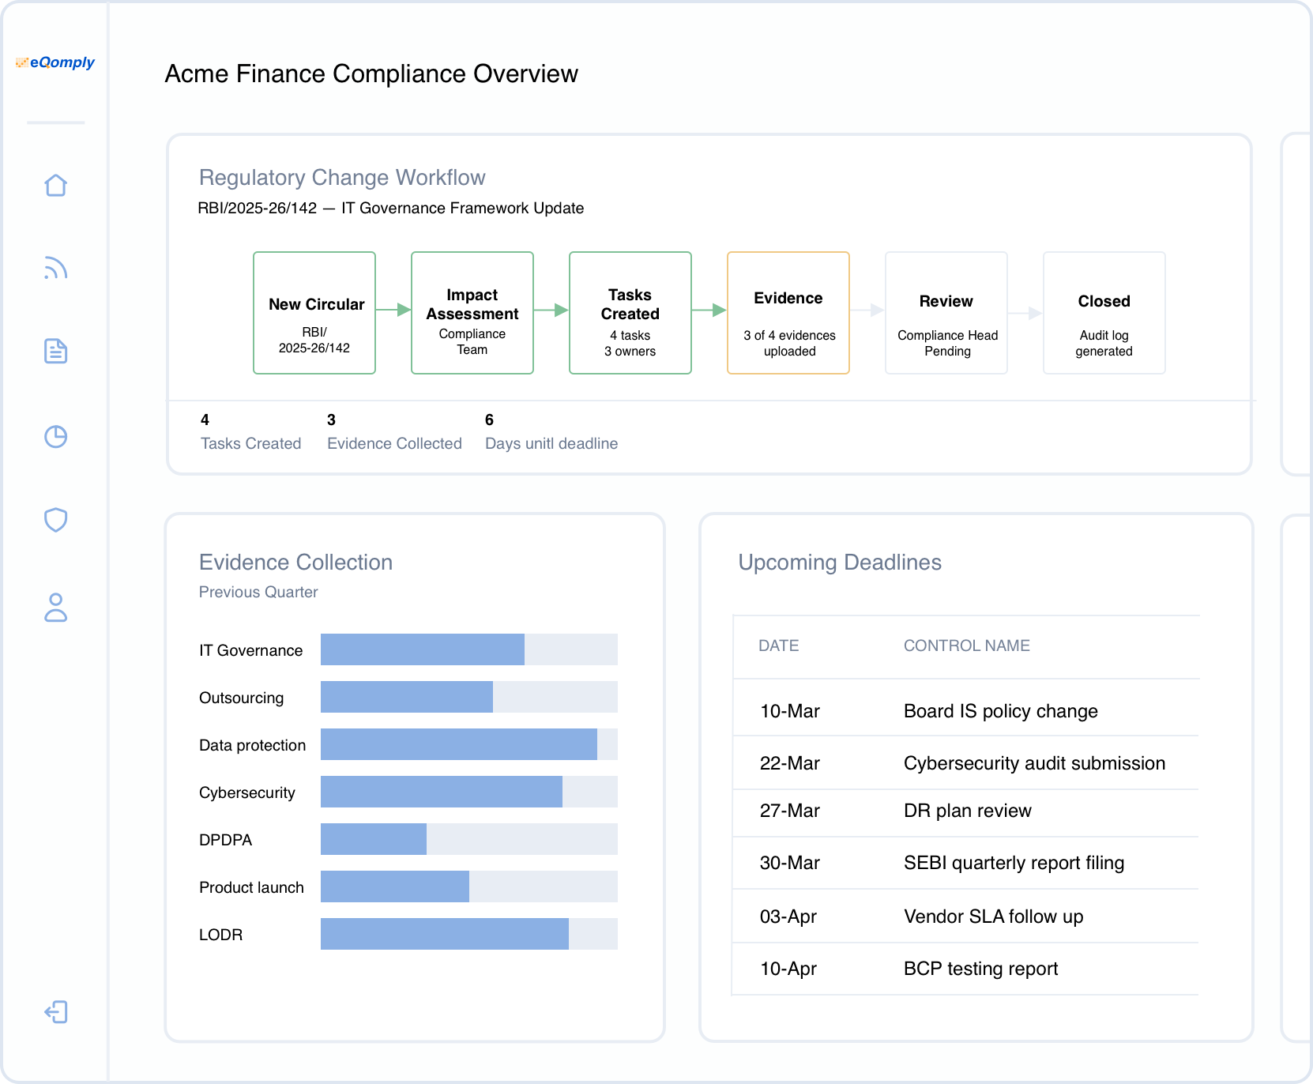The width and height of the screenshot is (1313, 1084).
Task: Open the documents section from the sidebar
Action: point(56,352)
